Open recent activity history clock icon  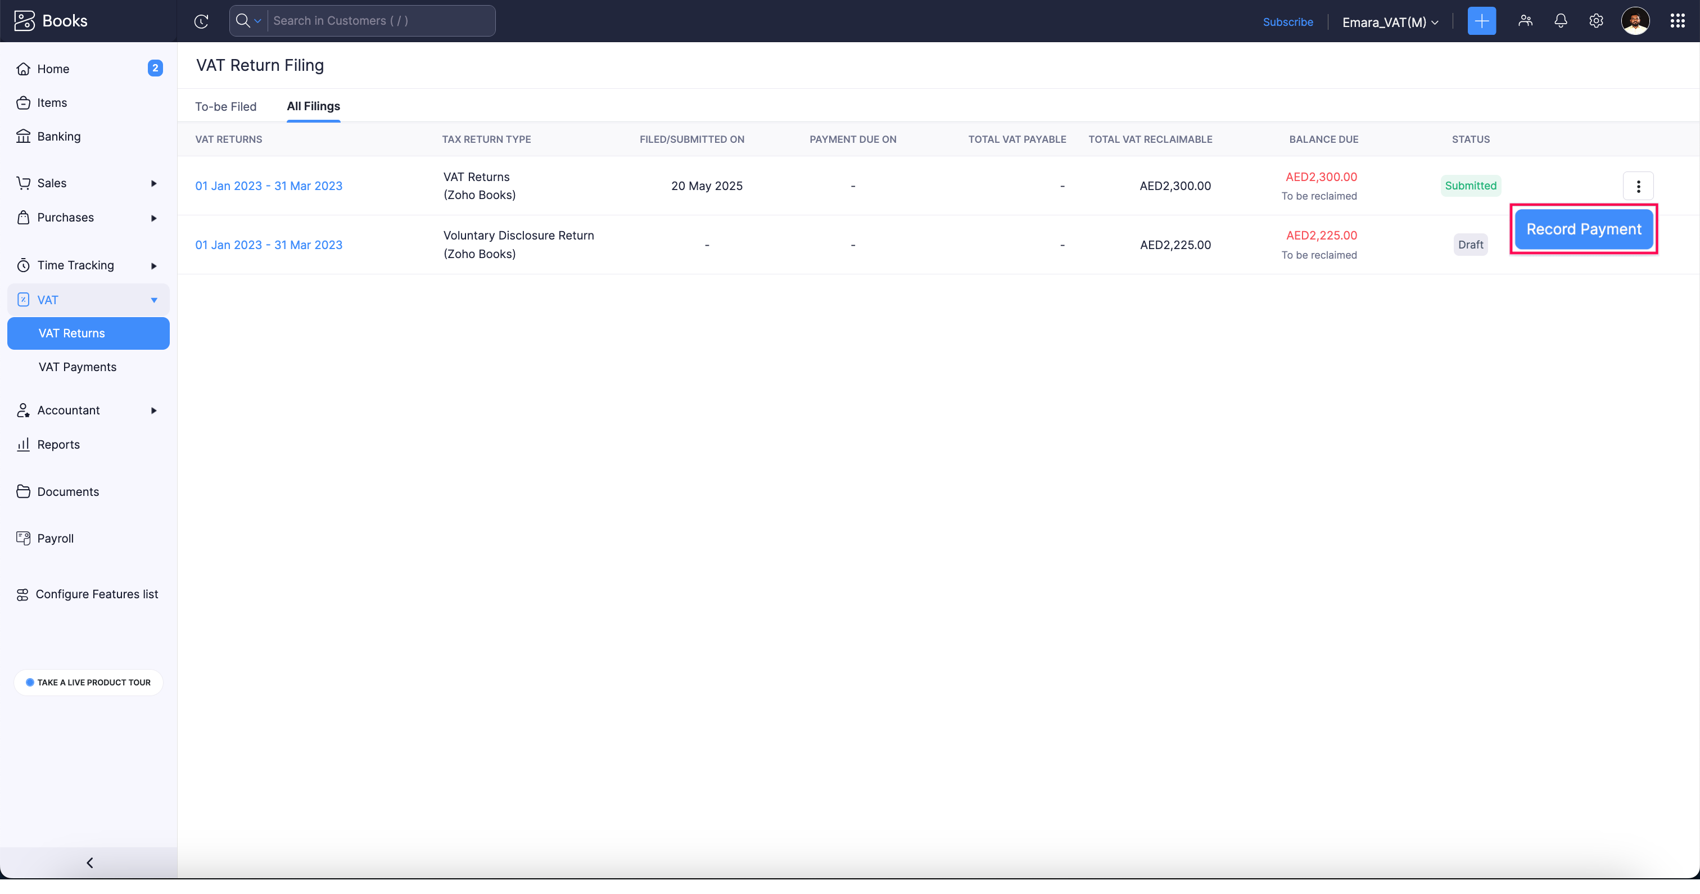click(201, 21)
